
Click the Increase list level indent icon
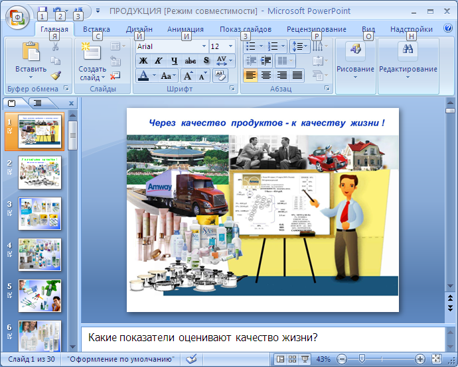click(266, 61)
